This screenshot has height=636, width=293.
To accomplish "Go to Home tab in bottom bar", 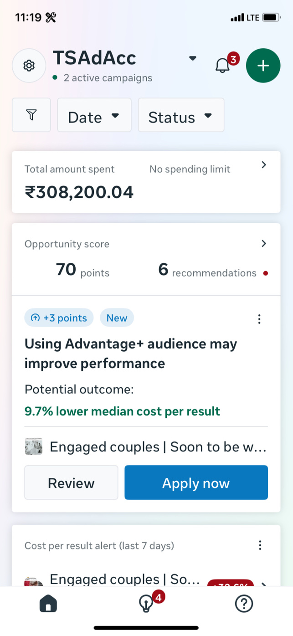I will (x=48, y=604).
